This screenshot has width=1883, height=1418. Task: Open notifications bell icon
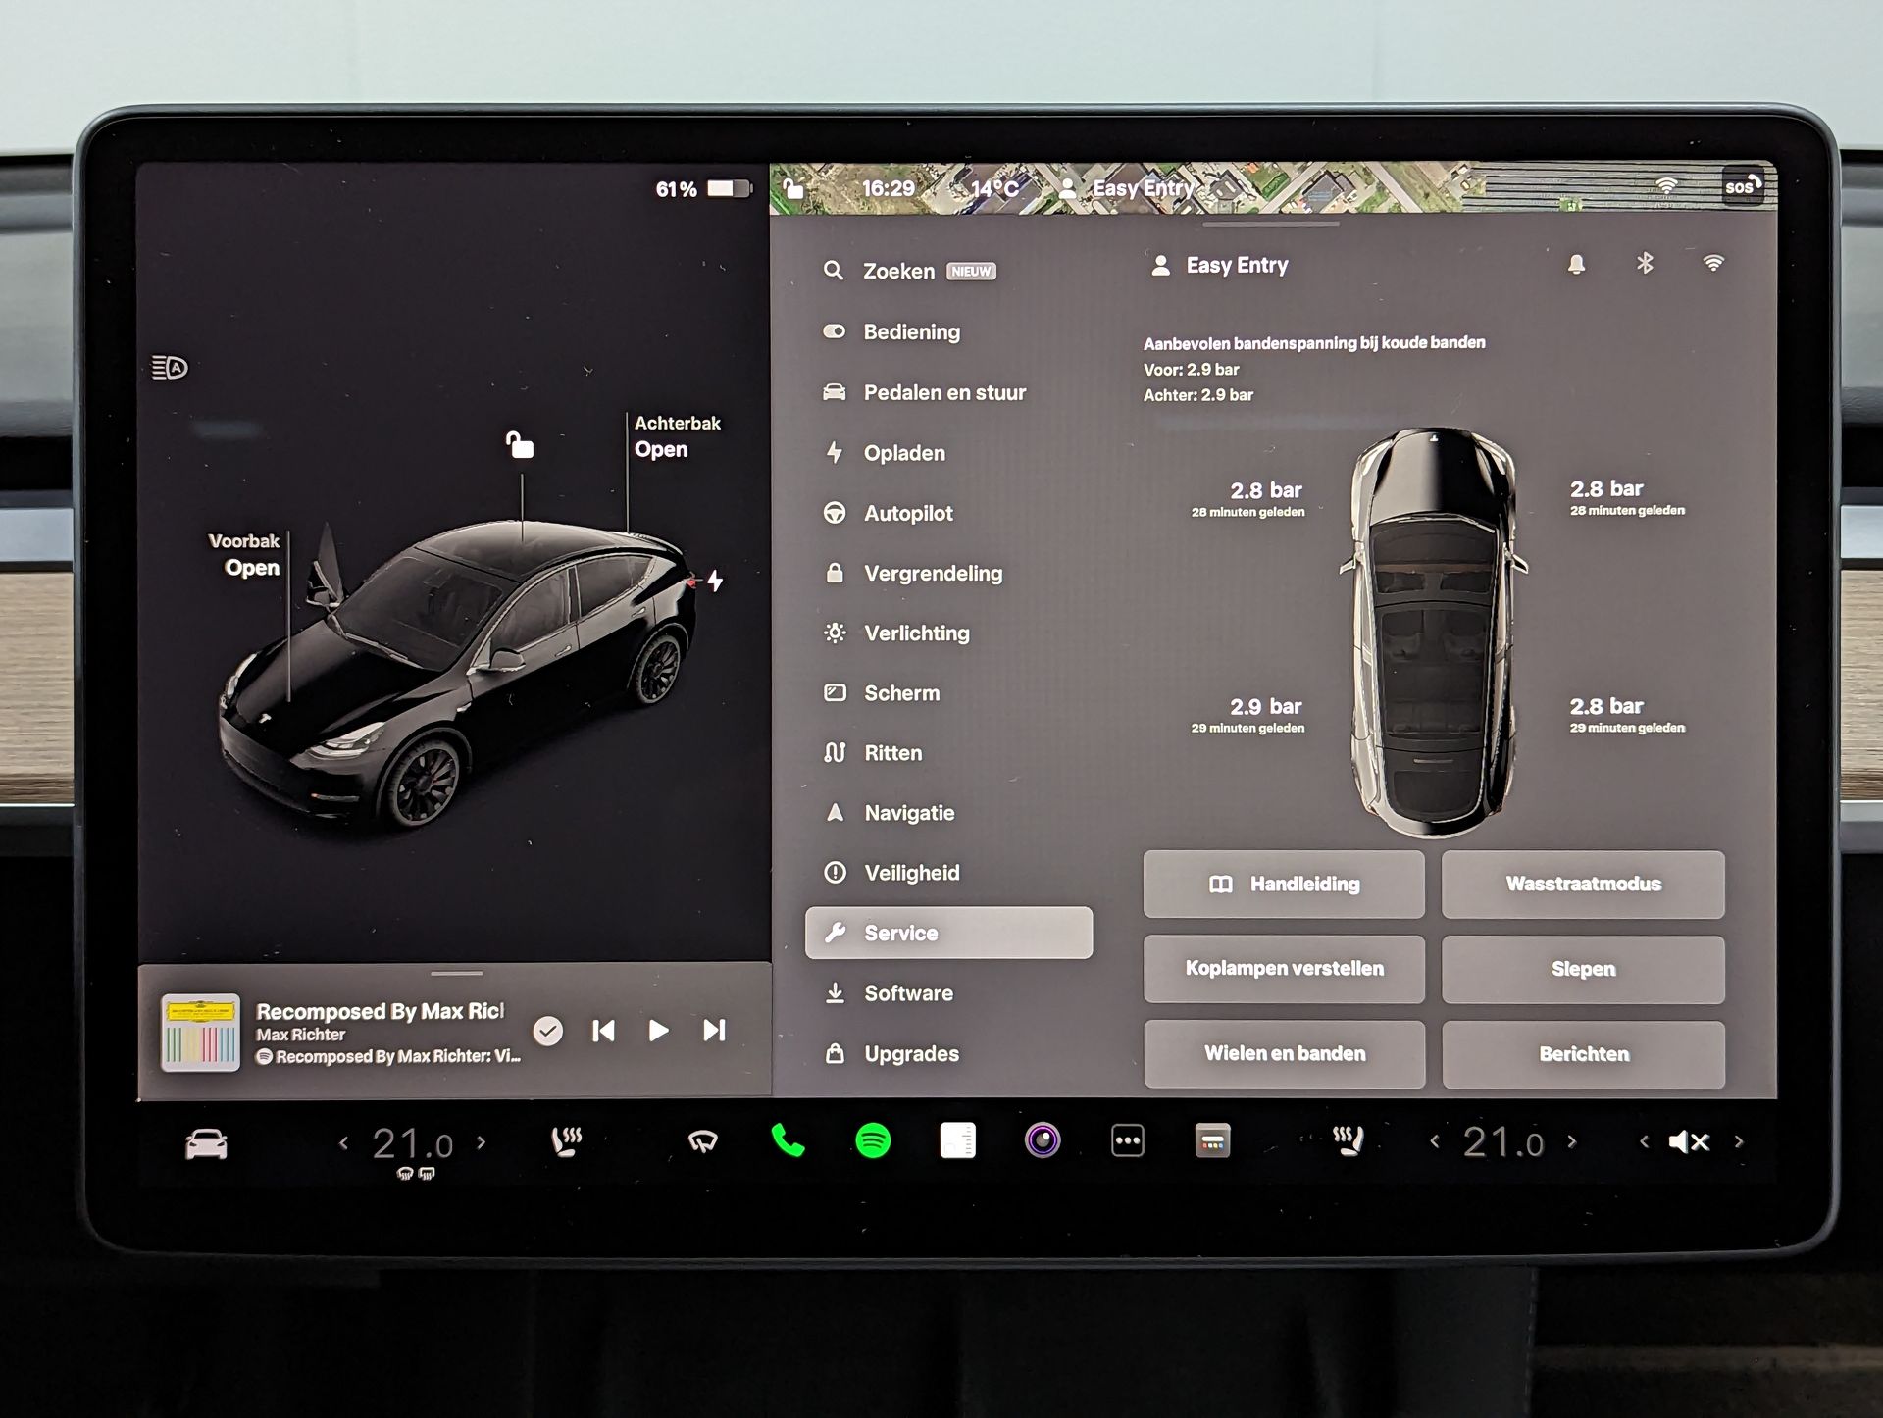click(x=1576, y=264)
